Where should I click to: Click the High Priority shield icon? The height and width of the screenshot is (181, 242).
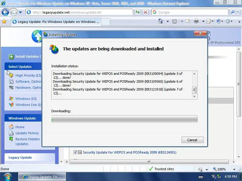[x=11, y=75]
